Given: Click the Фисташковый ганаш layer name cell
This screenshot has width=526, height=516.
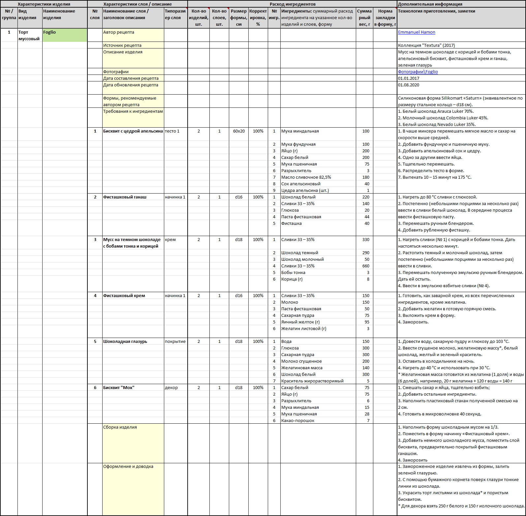Looking at the screenshot, I should [133, 197].
